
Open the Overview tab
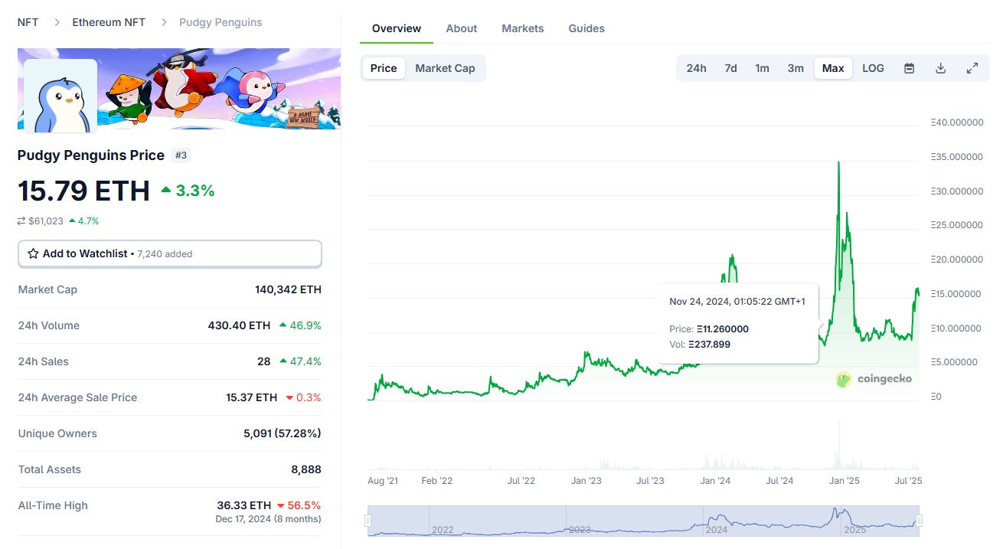click(397, 28)
